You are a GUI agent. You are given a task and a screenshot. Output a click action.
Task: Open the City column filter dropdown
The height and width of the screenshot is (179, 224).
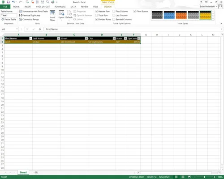pos(114,38)
